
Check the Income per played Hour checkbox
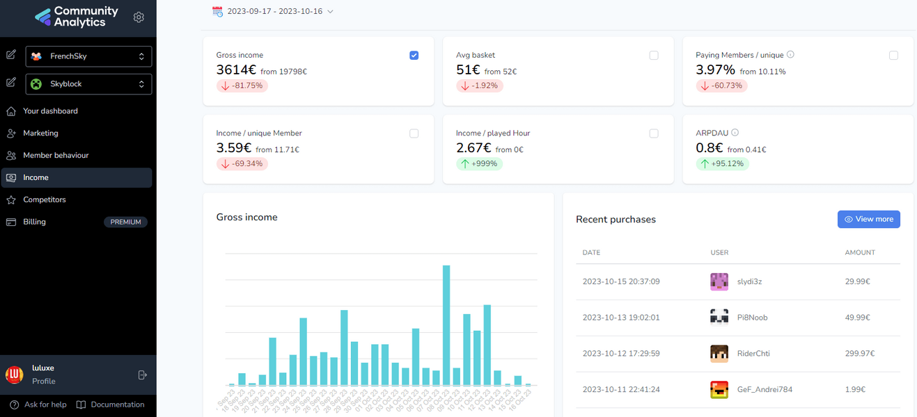click(654, 133)
